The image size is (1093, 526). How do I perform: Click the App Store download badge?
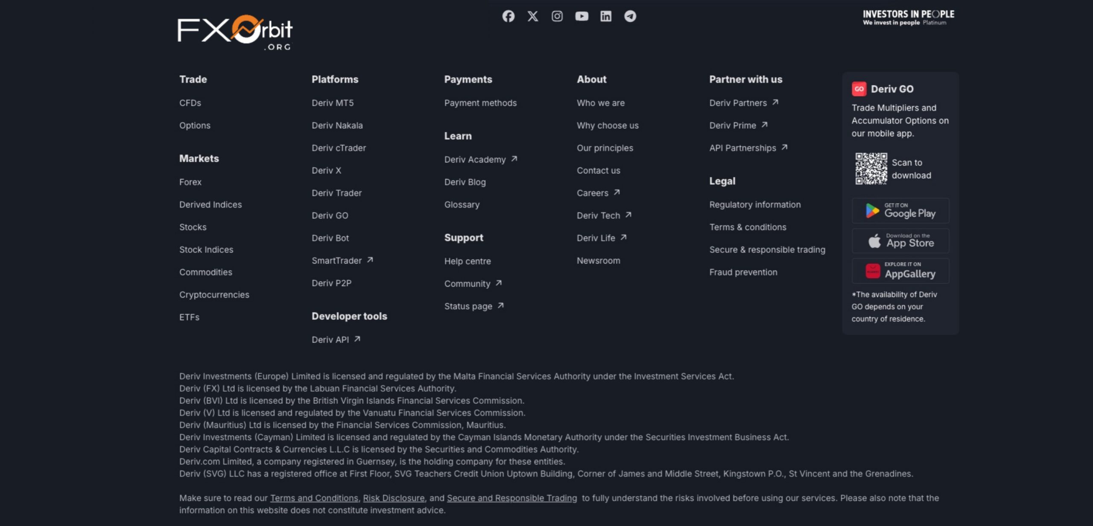[900, 241]
